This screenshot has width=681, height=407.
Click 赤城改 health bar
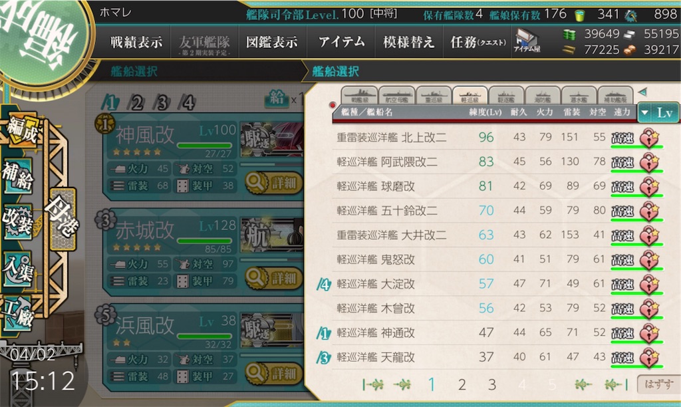[205, 241]
